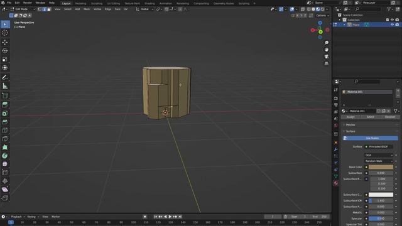
Task: Open Global transform orientation dropdown
Action: pos(144,9)
